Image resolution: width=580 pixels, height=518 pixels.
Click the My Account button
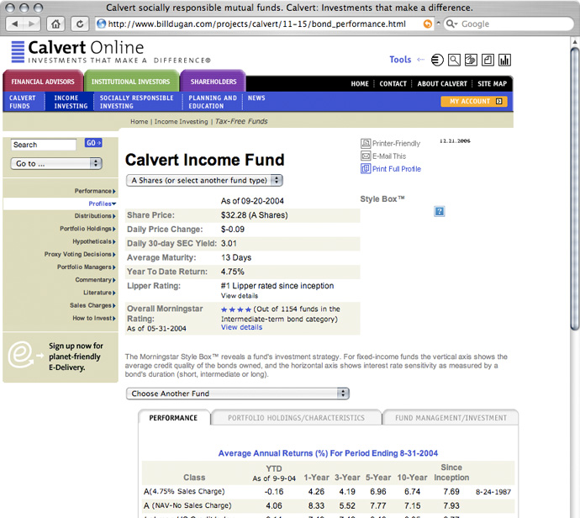(x=474, y=102)
